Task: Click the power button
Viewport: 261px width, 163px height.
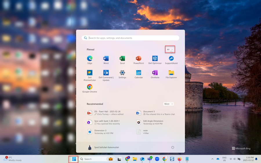Action: click(x=173, y=147)
